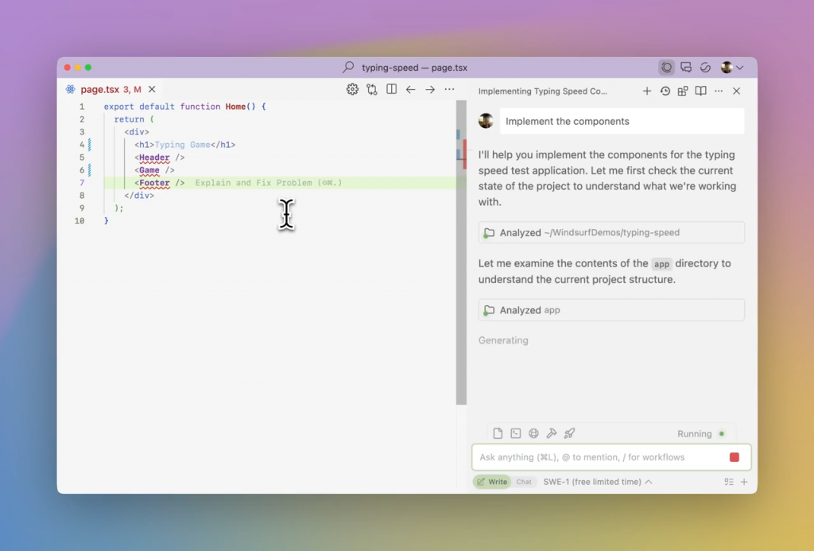Image resolution: width=814 pixels, height=551 pixels.
Task: Stop generation with the red square
Action: pyautogui.click(x=734, y=457)
